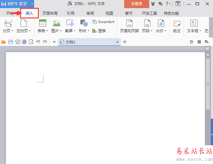213x164 pixels.
Task: Expand the 水印 dropdown arrow
Action: pyautogui.click(x=165, y=31)
